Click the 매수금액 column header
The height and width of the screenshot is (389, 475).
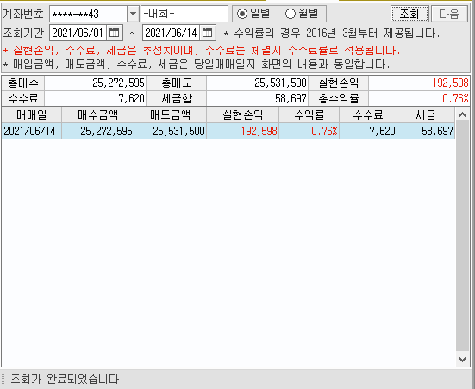98,114
